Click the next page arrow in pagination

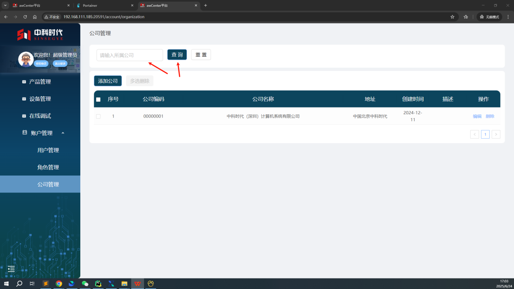click(x=496, y=134)
